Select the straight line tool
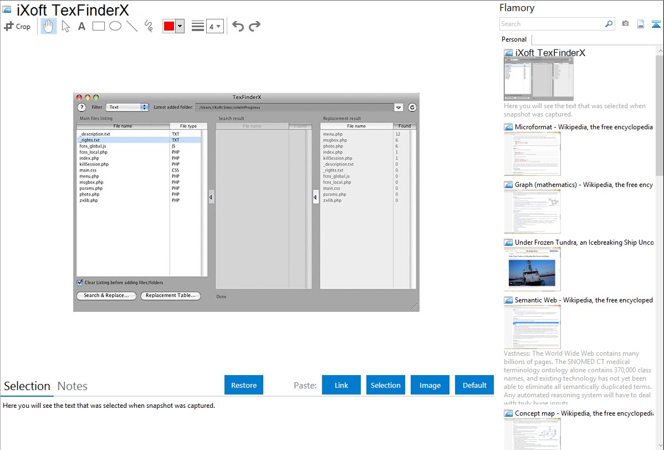This screenshot has height=450, width=664. coord(131,26)
